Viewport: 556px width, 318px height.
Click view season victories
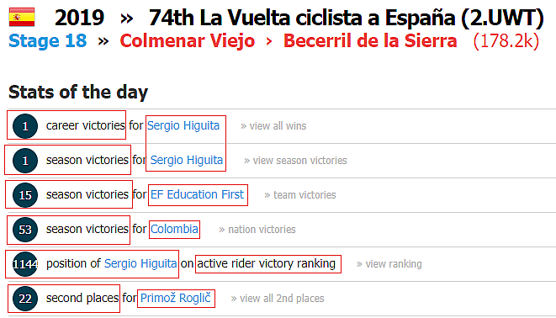tap(295, 160)
